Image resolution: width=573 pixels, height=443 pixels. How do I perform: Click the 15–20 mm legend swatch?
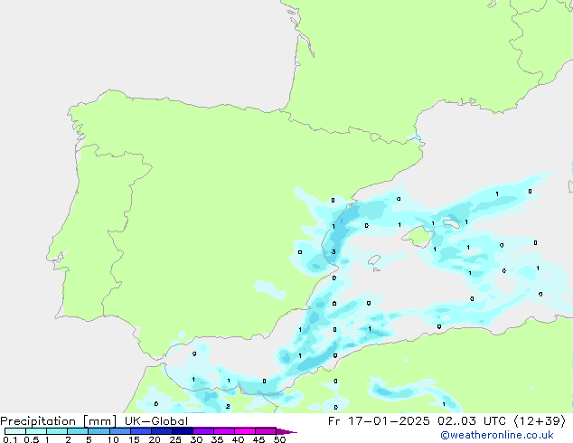click(140, 431)
